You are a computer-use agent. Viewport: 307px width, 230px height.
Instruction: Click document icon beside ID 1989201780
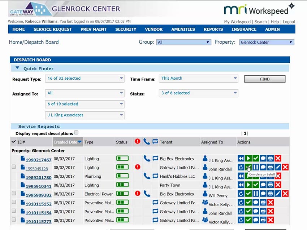click(23, 176)
